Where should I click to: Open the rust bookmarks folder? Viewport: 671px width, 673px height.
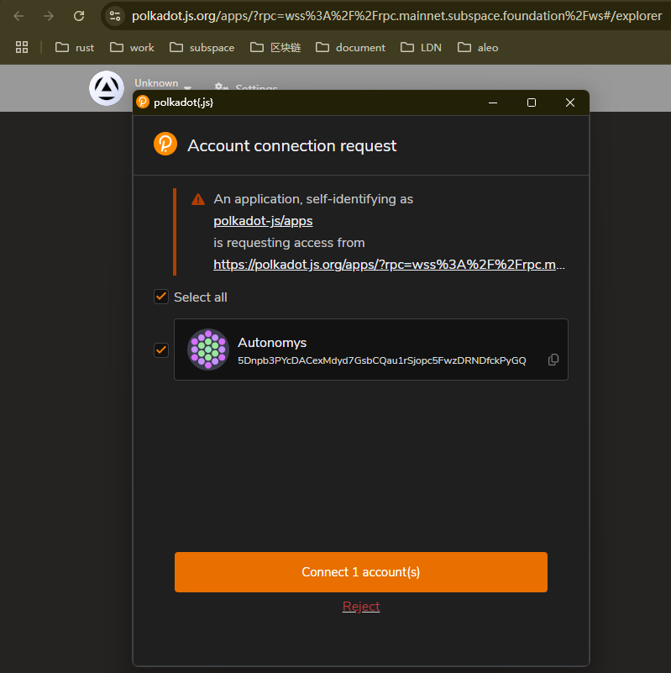click(x=75, y=47)
